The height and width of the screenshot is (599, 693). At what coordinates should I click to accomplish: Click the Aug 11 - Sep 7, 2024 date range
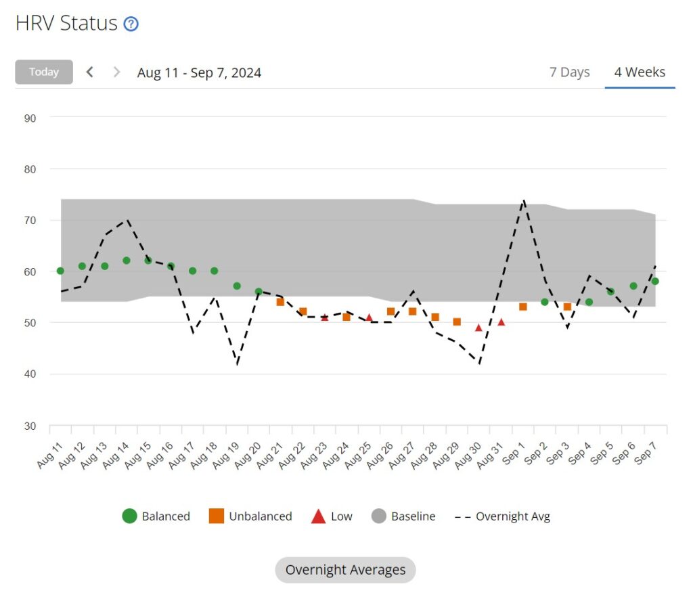pyautogui.click(x=199, y=72)
